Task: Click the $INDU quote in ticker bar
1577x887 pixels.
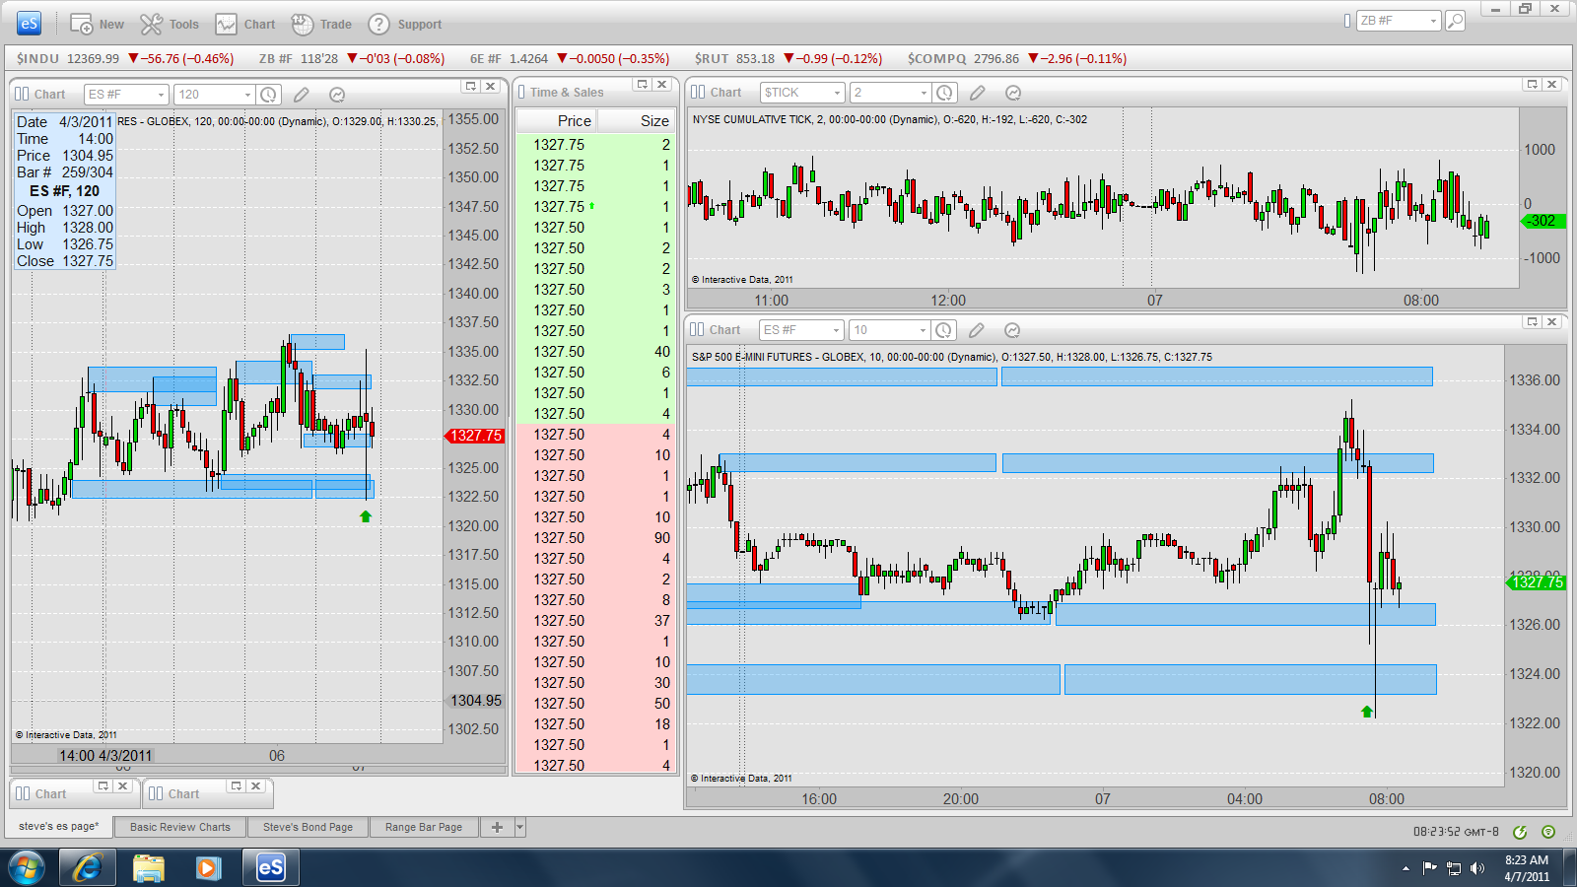Action: (125, 58)
